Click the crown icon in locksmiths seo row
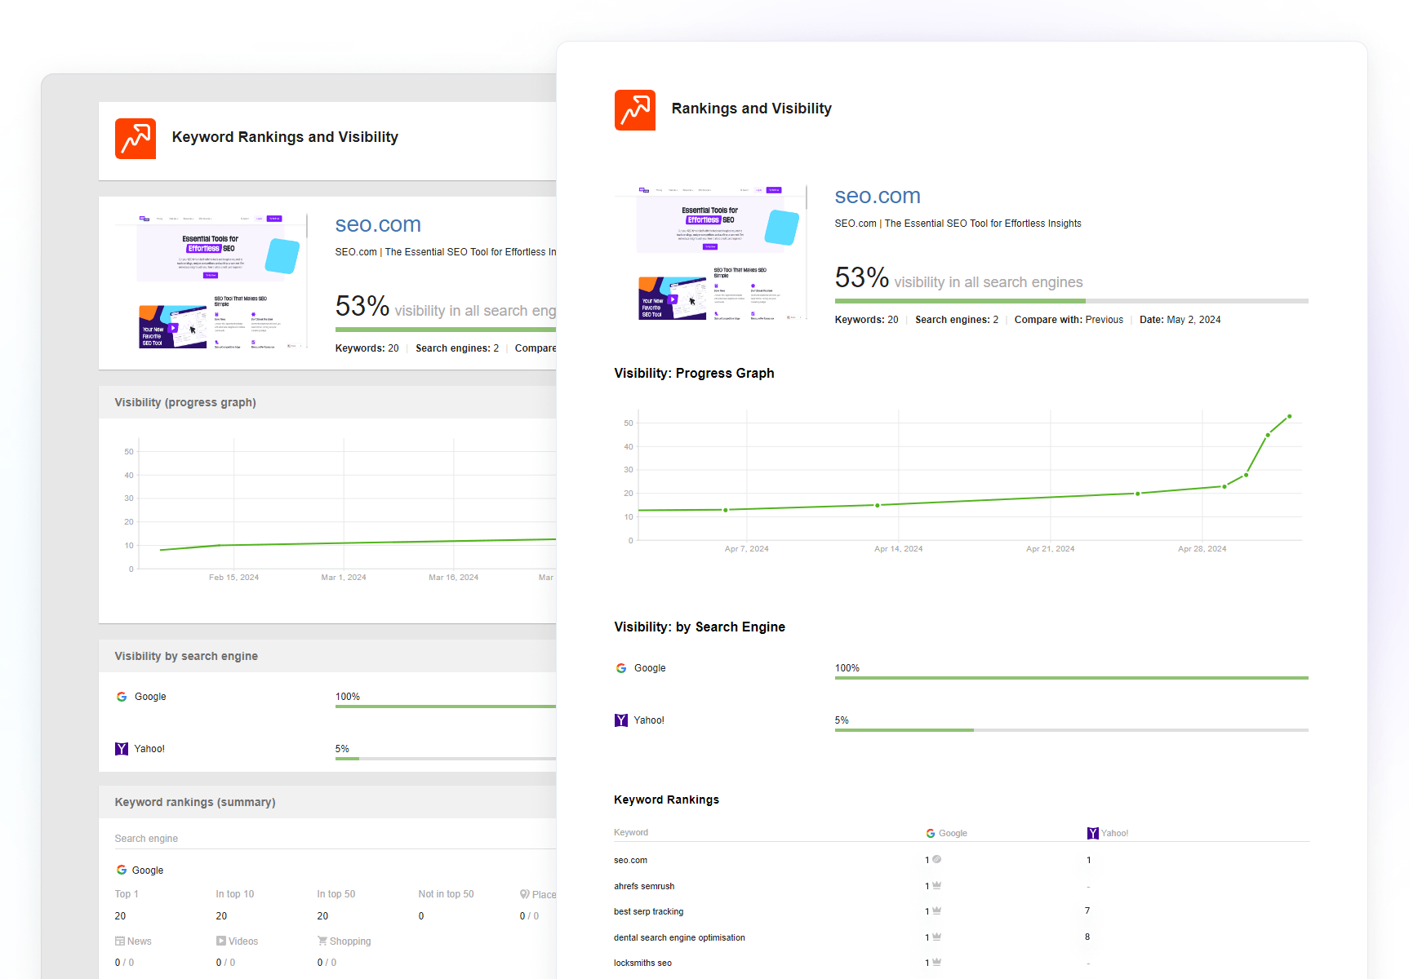Image resolution: width=1409 pixels, height=979 pixels. pos(937,962)
